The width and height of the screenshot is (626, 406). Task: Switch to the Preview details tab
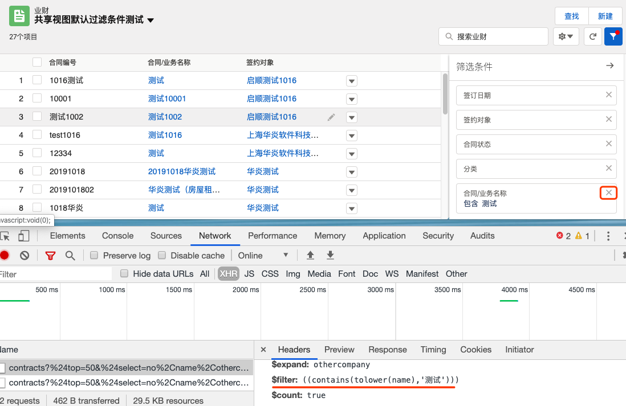(x=339, y=350)
